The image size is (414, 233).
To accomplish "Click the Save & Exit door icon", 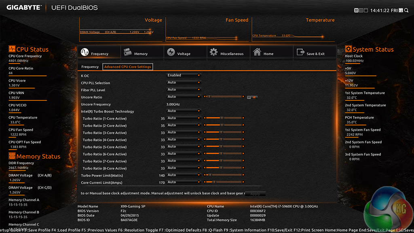I will point(300,52).
